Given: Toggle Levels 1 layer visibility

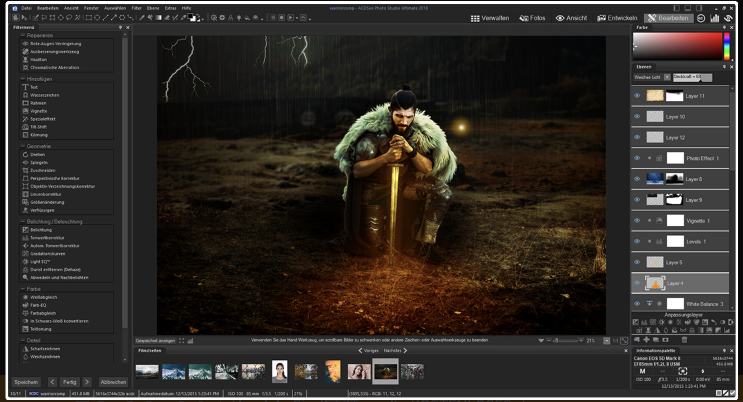Looking at the screenshot, I should (637, 241).
